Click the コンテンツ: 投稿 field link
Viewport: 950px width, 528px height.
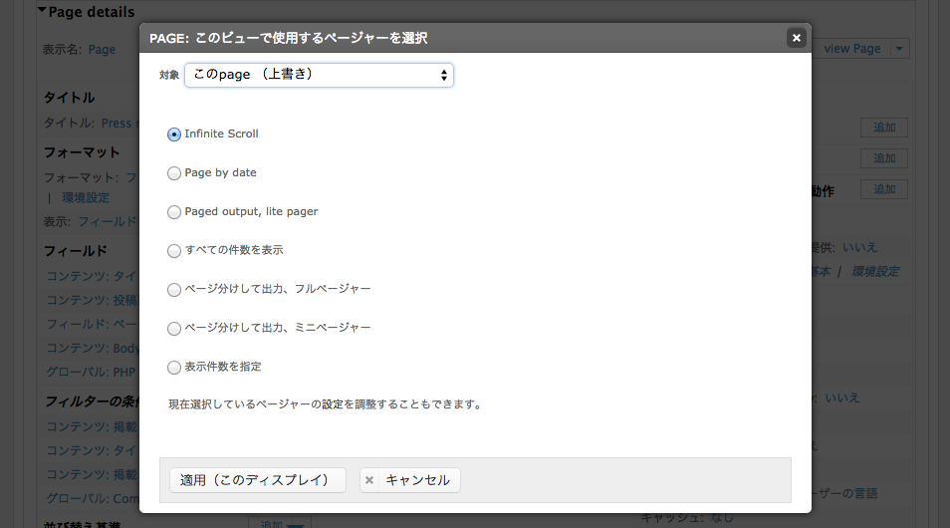94,300
